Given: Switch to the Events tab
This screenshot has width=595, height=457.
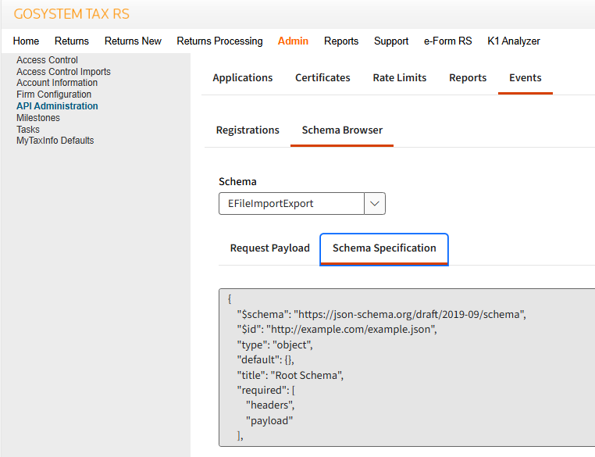Looking at the screenshot, I should 525,78.
